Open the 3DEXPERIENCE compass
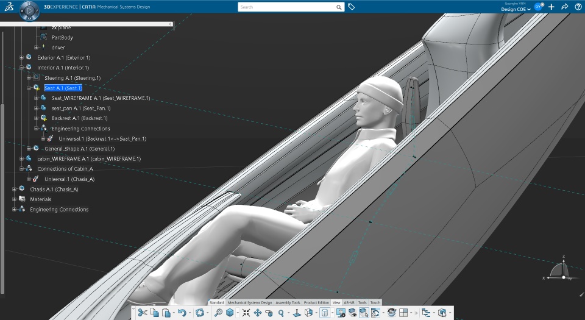Screen dimensions: 585x320 (x=29, y=10)
